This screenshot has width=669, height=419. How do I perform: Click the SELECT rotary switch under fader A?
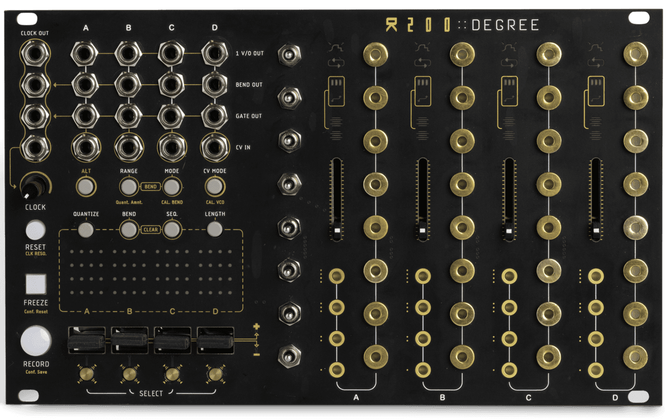pos(86,373)
